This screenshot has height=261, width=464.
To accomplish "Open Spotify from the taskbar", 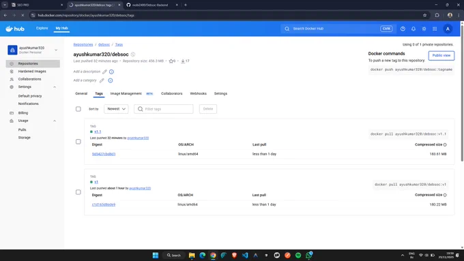I will tap(298, 256).
